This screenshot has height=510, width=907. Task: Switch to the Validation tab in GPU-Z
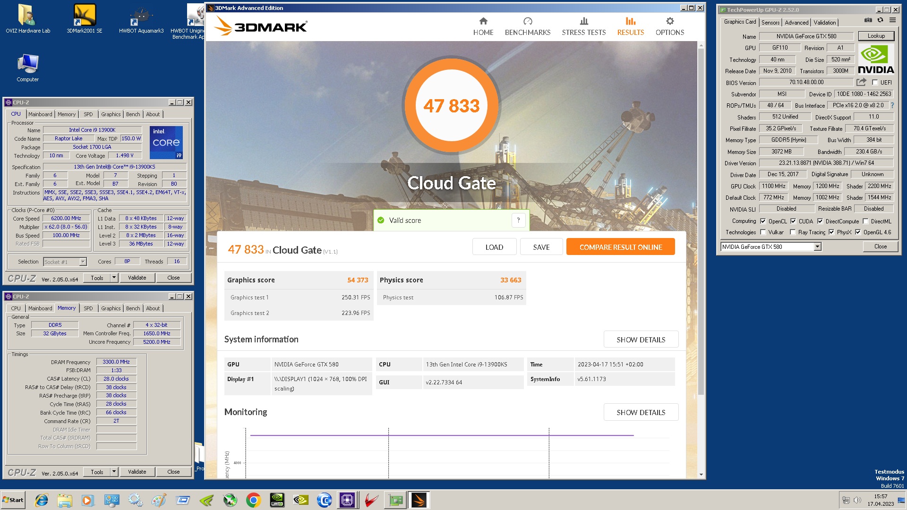click(825, 22)
